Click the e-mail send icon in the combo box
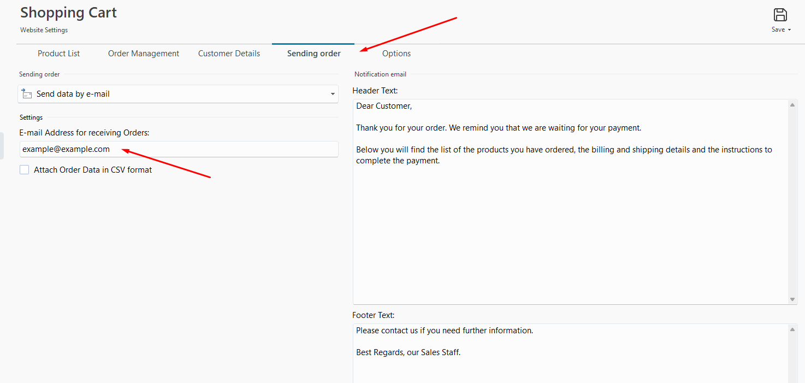This screenshot has width=805, height=383. 27,94
